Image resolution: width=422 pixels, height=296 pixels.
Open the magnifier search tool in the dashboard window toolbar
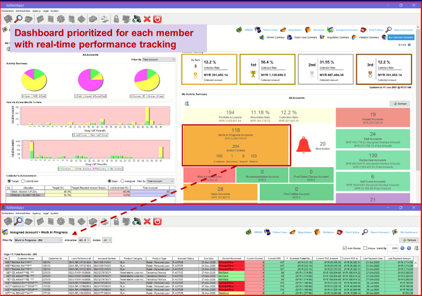point(18,19)
